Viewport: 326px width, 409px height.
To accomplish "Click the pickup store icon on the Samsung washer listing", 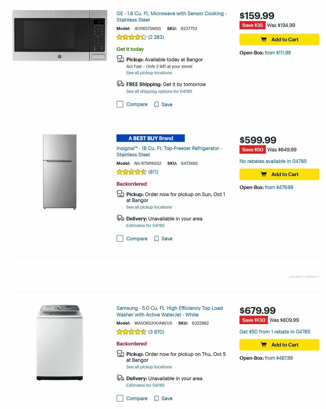I will (x=120, y=354).
